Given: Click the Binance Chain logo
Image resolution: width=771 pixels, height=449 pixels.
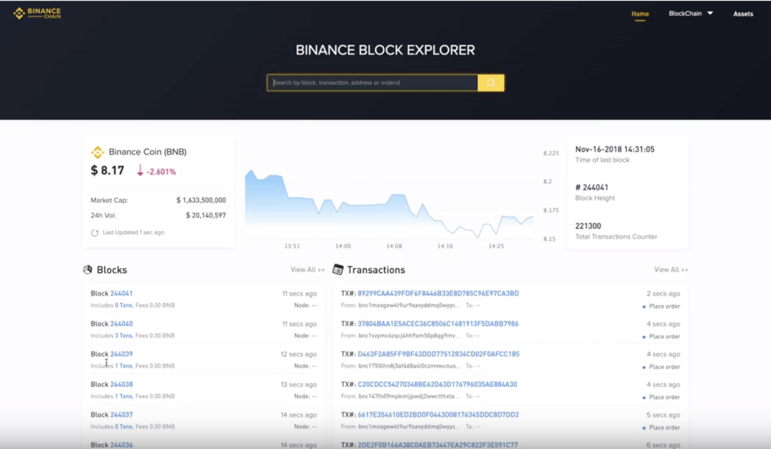Looking at the screenshot, I should point(37,13).
